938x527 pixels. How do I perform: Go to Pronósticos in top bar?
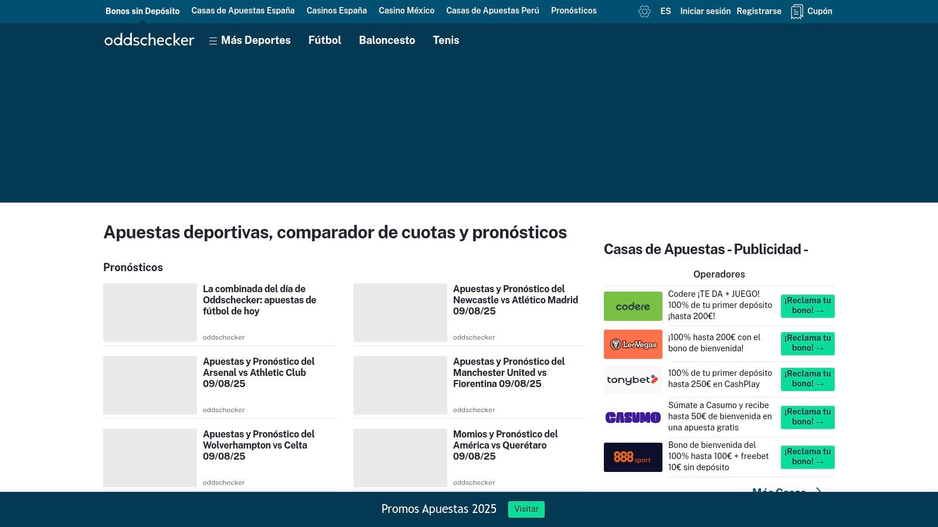[573, 11]
